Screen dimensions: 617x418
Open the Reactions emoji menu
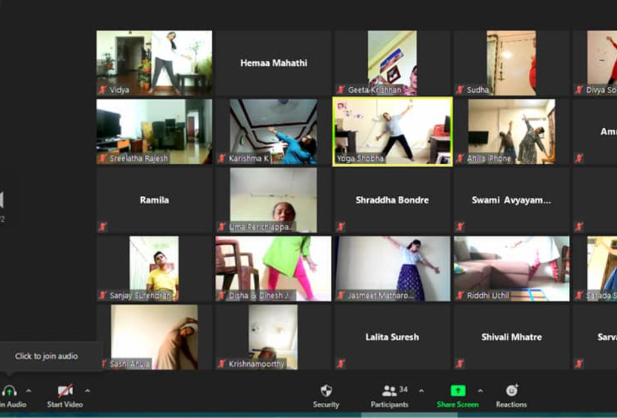[512, 391]
